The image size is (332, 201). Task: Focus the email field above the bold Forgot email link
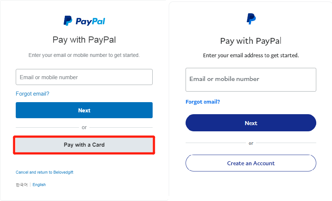pyautogui.click(x=251, y=80)
